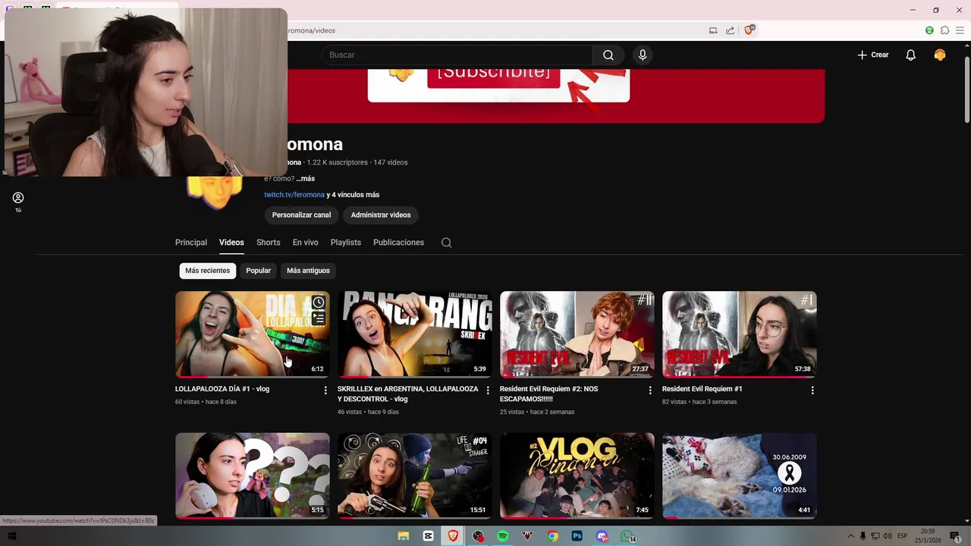This screenshot has height=546, width=971.
Task: Open the #2 VLOG thumbnail
Action: coord(577,475)
